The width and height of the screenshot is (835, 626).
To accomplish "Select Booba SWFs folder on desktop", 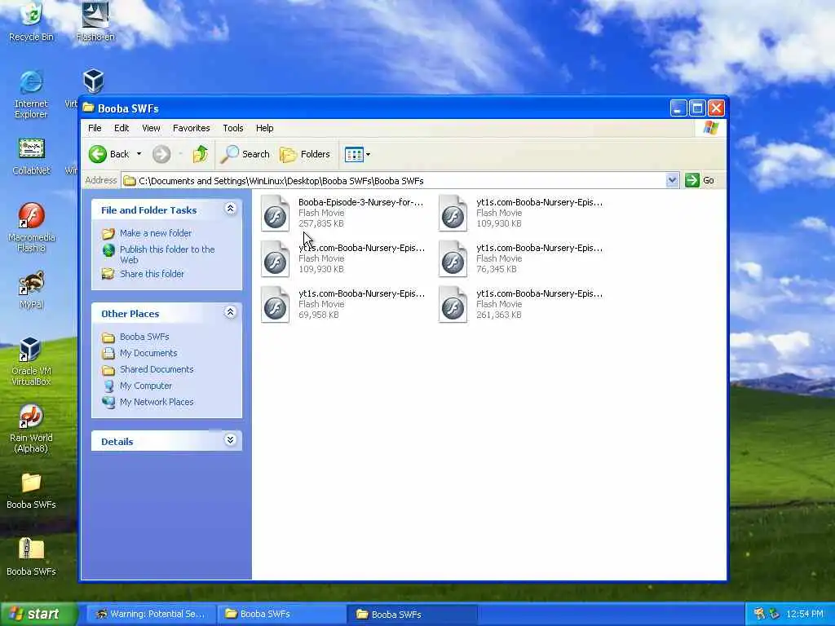I will (x=31, y=490).
